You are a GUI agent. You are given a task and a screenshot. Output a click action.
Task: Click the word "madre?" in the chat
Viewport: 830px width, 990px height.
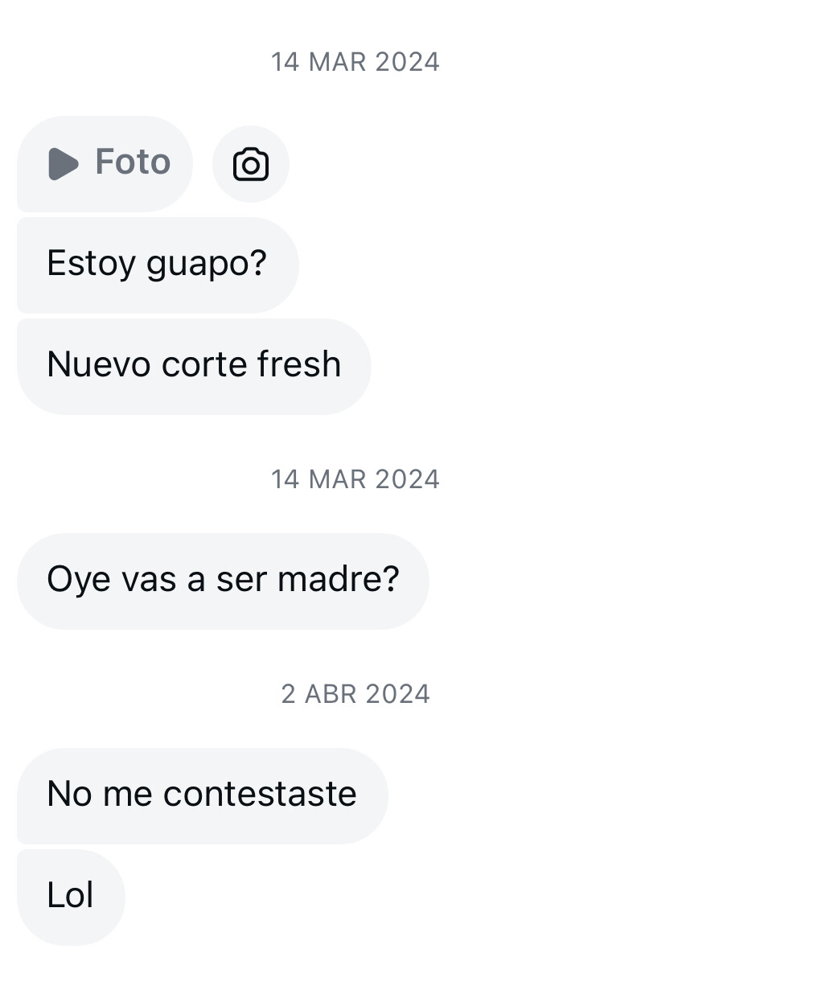(x=338, y=579)
